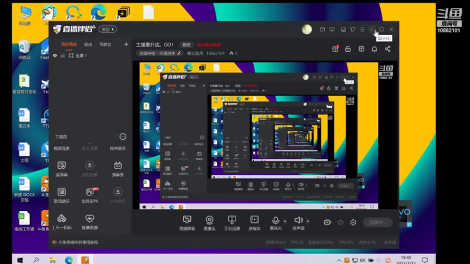The image size is (470, 264).
Task: Open the 上车一起玩 car tool
Action: point(62,222)
